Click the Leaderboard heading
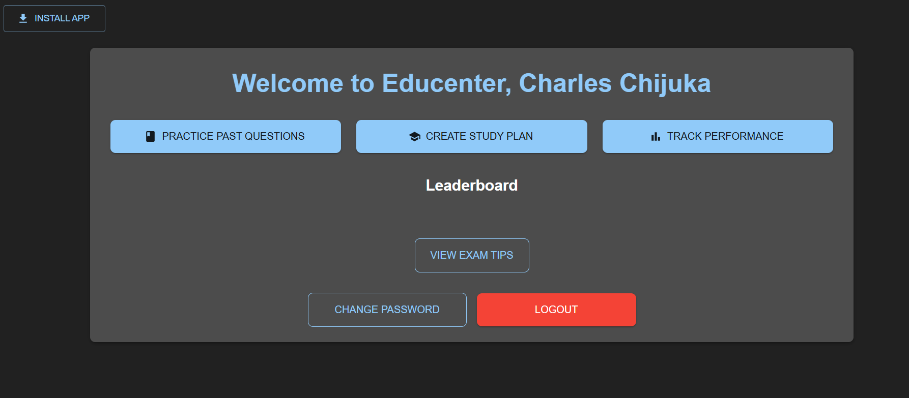This screenshot has height=398, width=909. [471, 186]
